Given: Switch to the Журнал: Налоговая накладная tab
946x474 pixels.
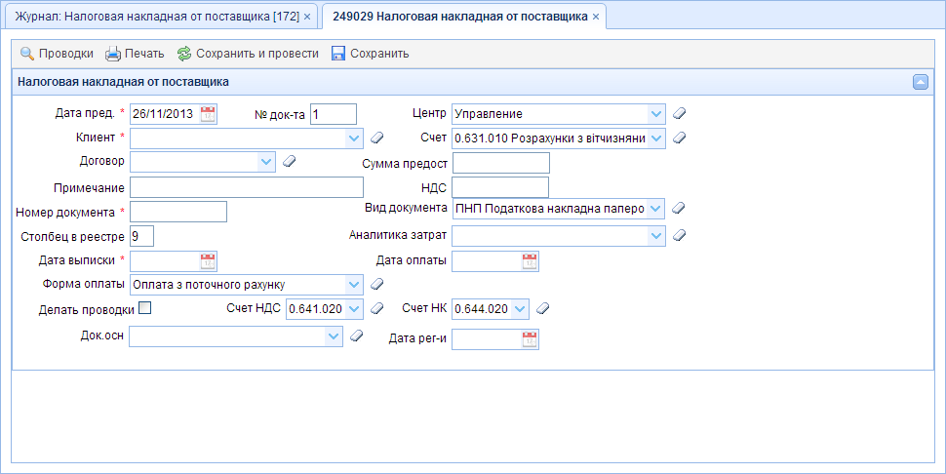Looking at the screenshot, I should pyautogui.click(x=157, y=17).
